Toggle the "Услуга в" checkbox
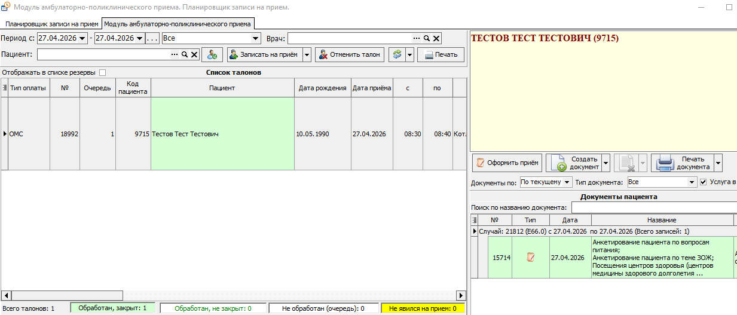The height and width of the screenshot is (315, 737). pos(703,182)
